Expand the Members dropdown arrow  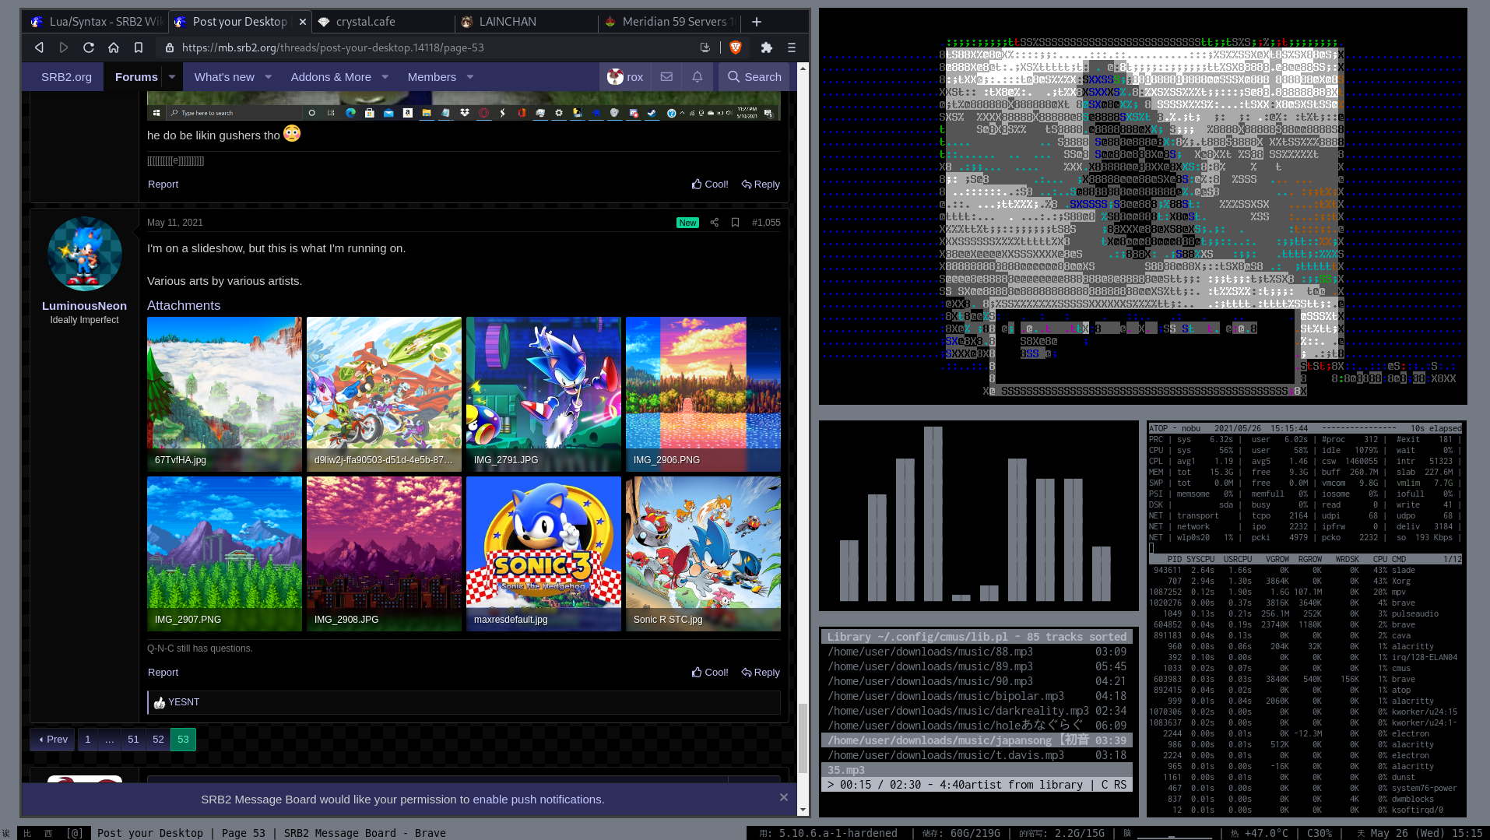click(470, 76)
